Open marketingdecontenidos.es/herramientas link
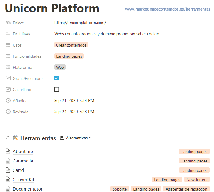Viewport: 214px width, 192px height. pos(168,9)
